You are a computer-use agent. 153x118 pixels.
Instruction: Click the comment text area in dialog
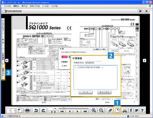[x=95, y=77]
